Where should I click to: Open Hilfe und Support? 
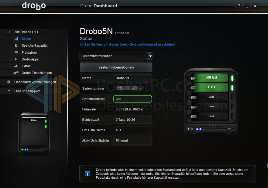coord(27,91)
